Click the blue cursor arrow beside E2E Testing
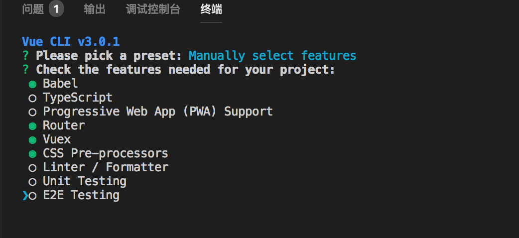Image resolution: width=519 pixels, height=238 pixels. click(25, 196)
